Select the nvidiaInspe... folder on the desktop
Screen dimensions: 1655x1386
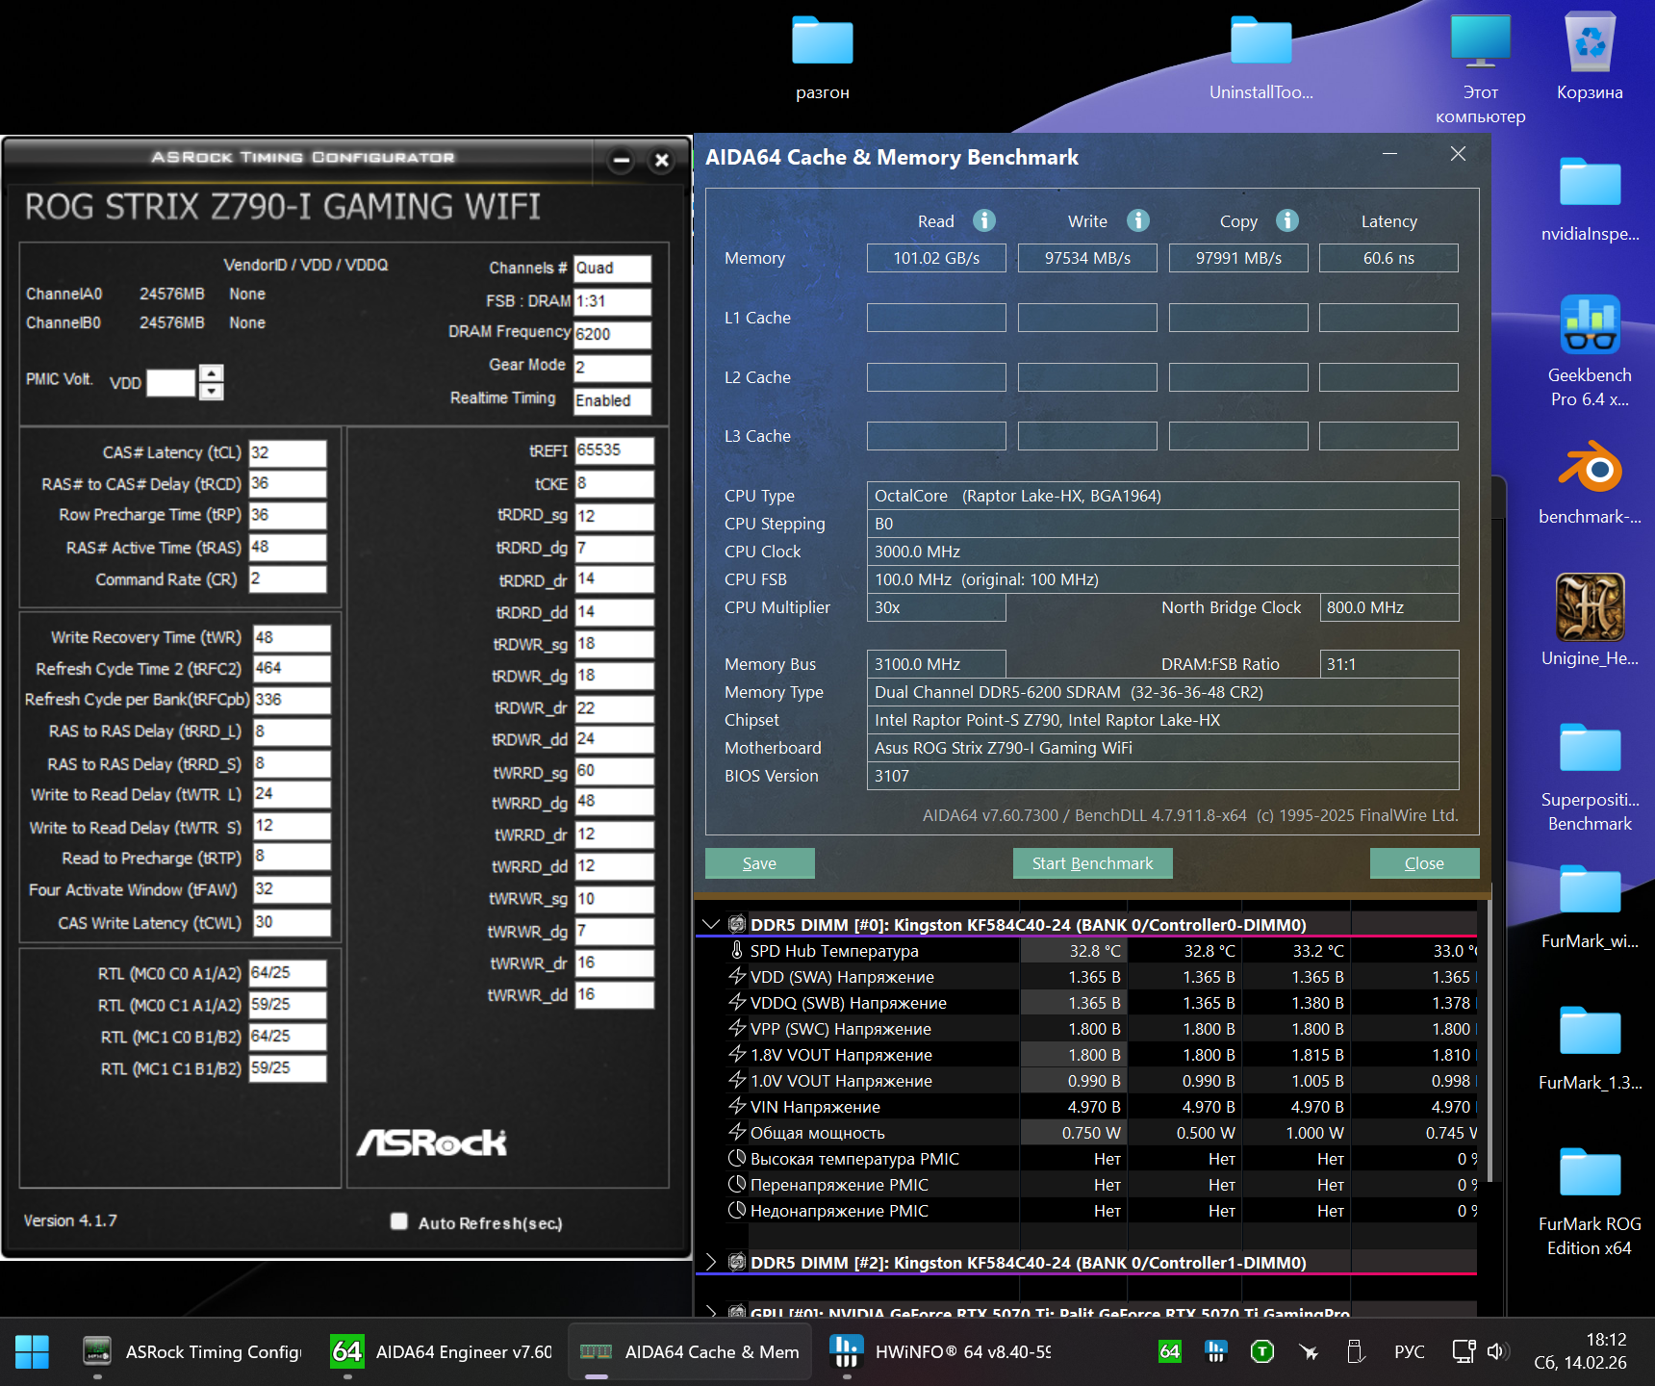point(1590,199)
